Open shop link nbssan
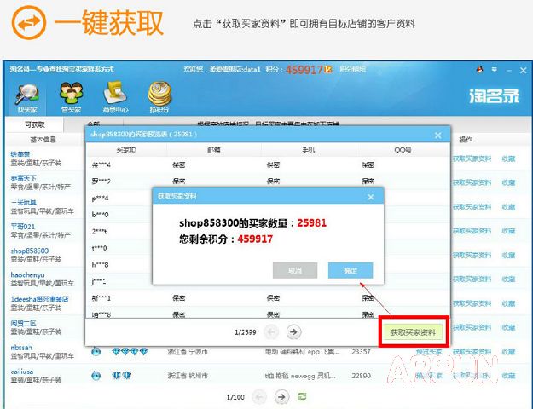This screenshot has width=533, height=409. (21, 348)
